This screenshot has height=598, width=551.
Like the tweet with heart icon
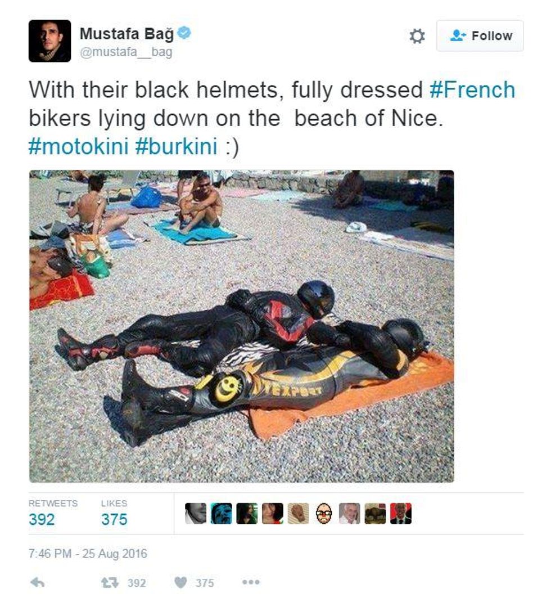180,582
